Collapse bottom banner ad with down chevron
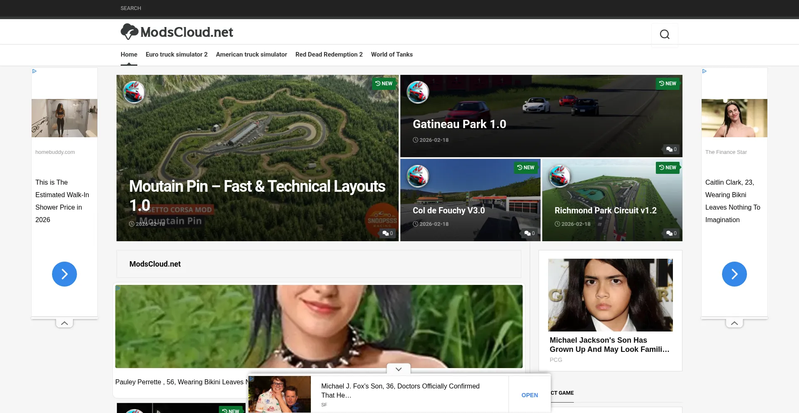 point(399,369)
